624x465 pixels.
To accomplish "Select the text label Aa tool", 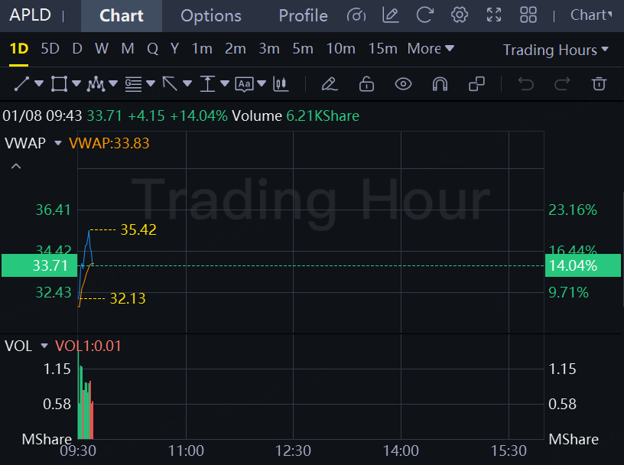I will [x=245, y=84].
